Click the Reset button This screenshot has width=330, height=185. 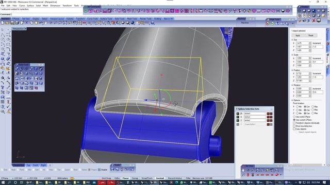click(311, 35)
